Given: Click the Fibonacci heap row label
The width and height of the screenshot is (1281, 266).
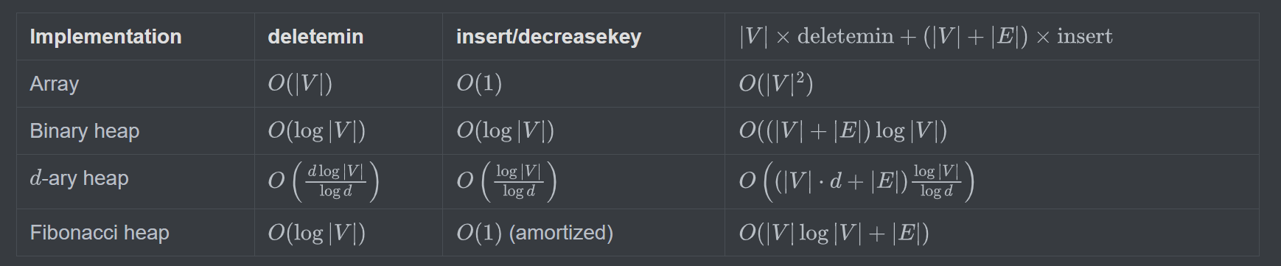Looking at the screenshot, I should pos(100,233).
